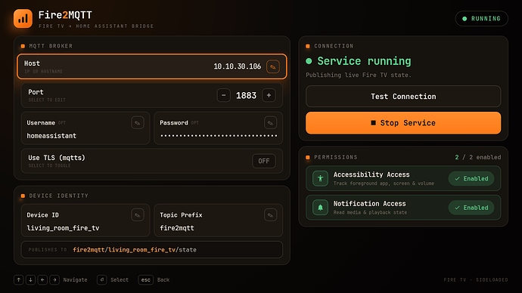Toggle the Accessibility Access Enabled badge
The image size is (522, 293).
click(471, 179)
